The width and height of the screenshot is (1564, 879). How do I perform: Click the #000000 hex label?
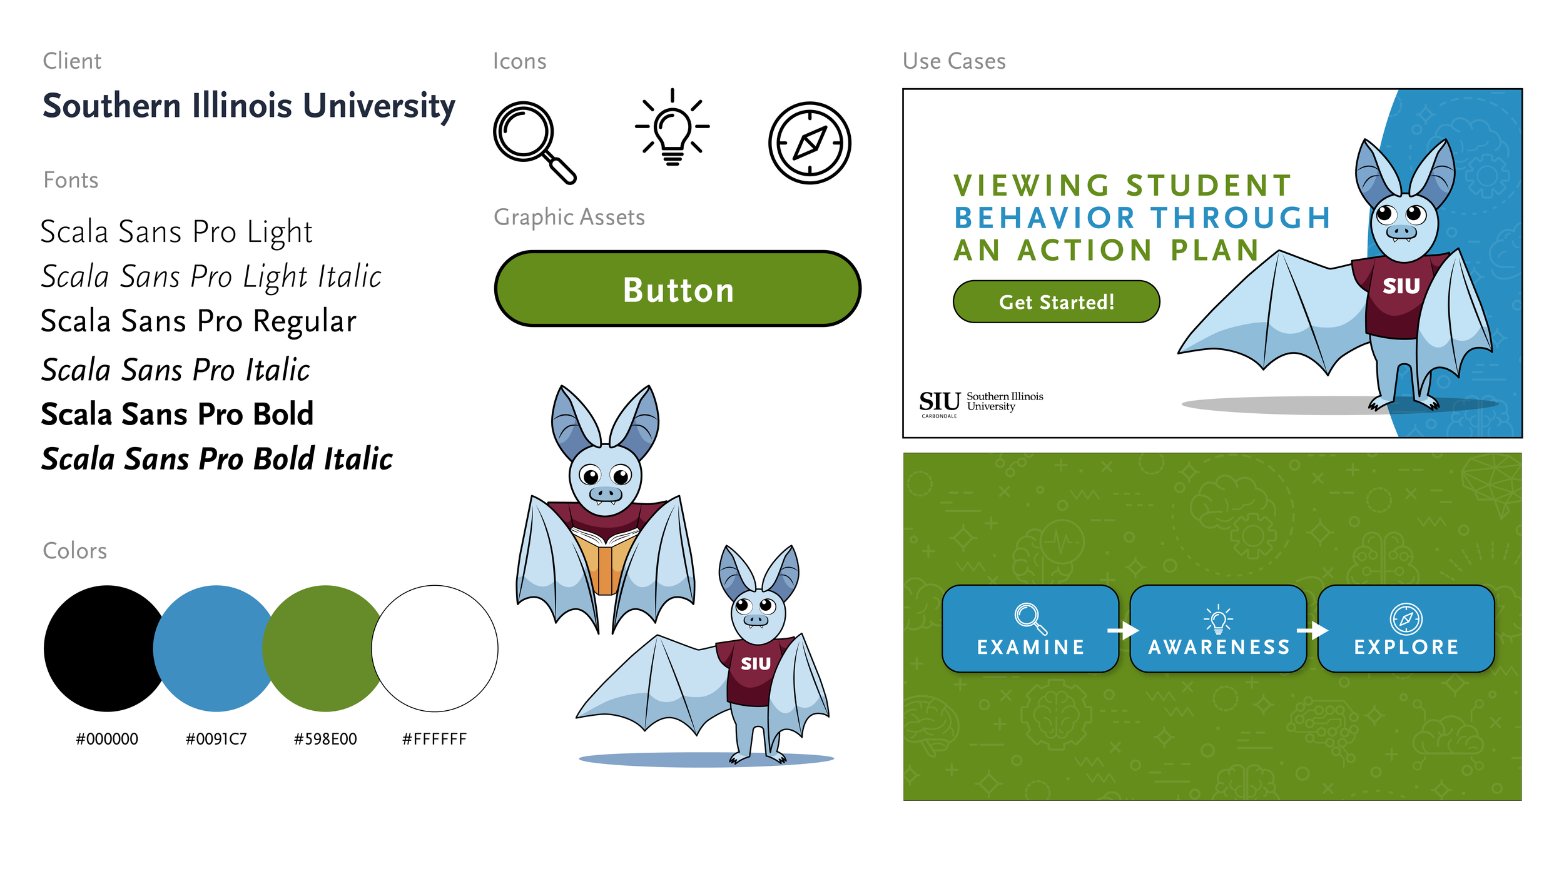tap(107, 739)
